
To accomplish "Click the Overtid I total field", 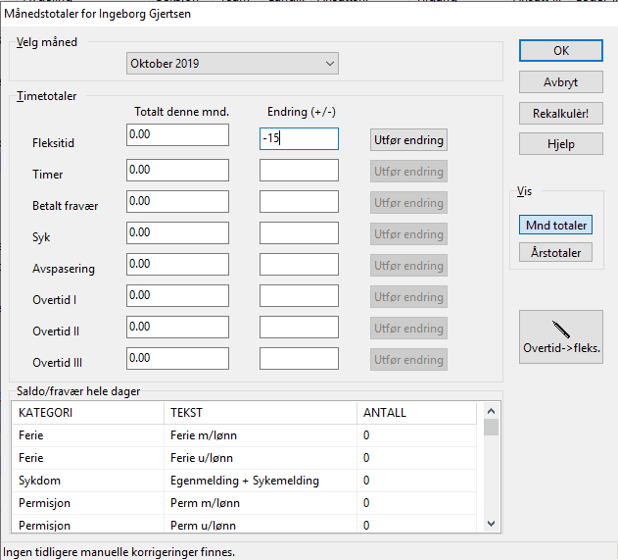I will (177, 296).
